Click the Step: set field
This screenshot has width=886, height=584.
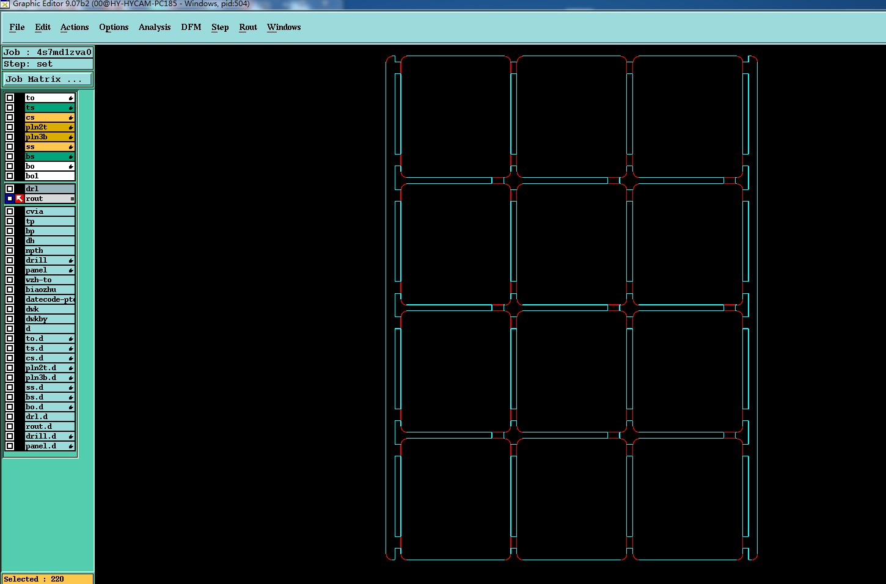[x=48, y=64]
